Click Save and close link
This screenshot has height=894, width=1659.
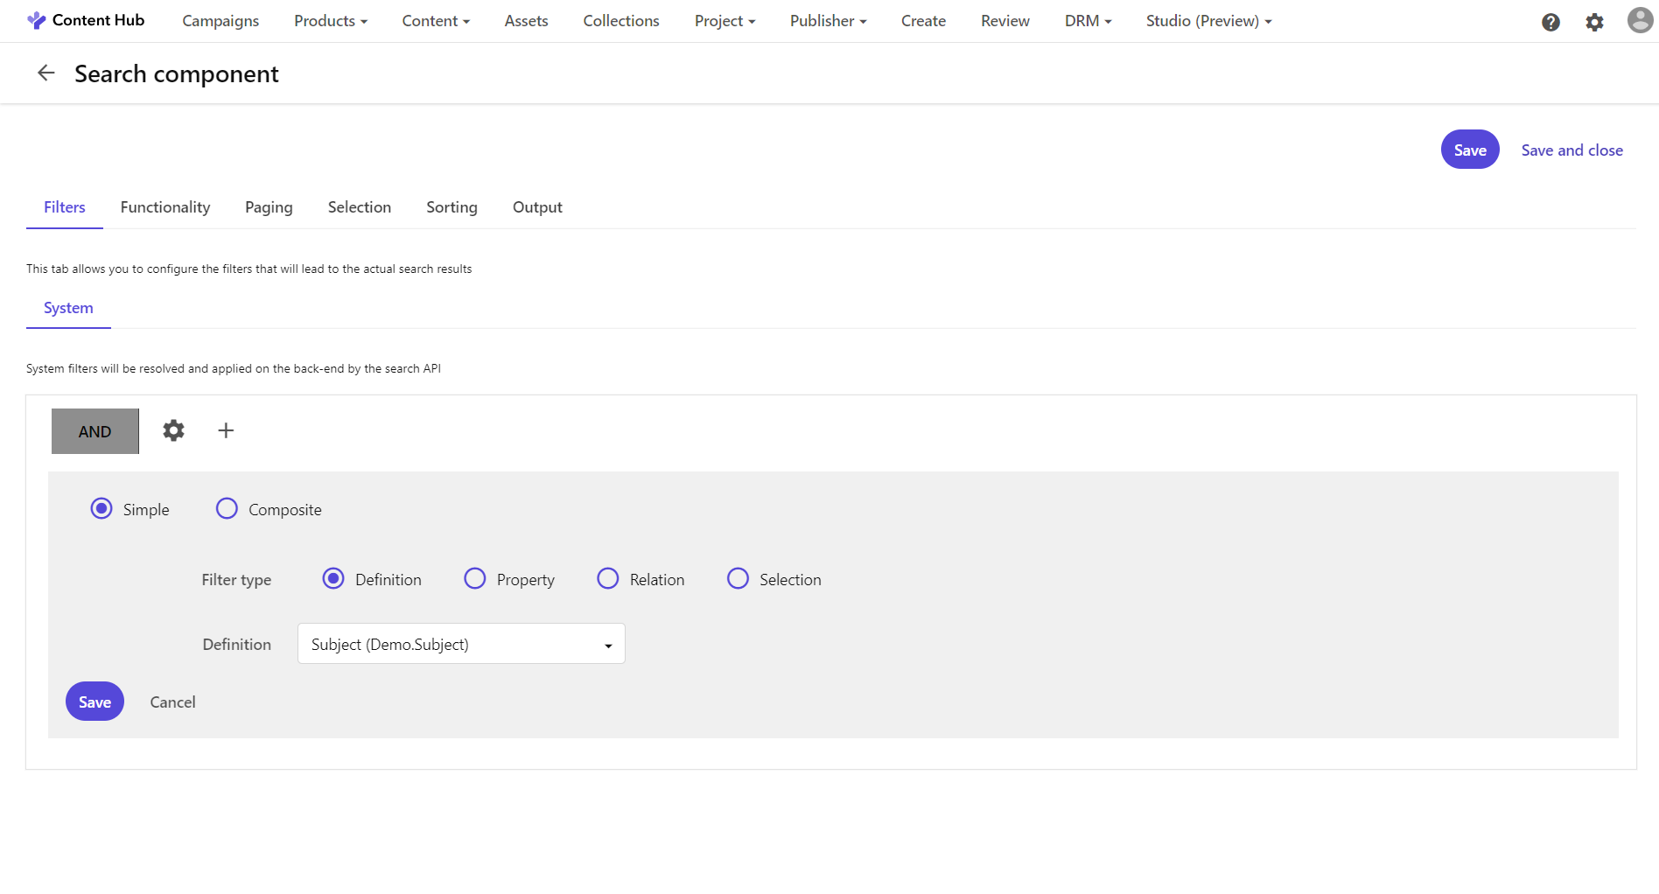(1571, 150)
